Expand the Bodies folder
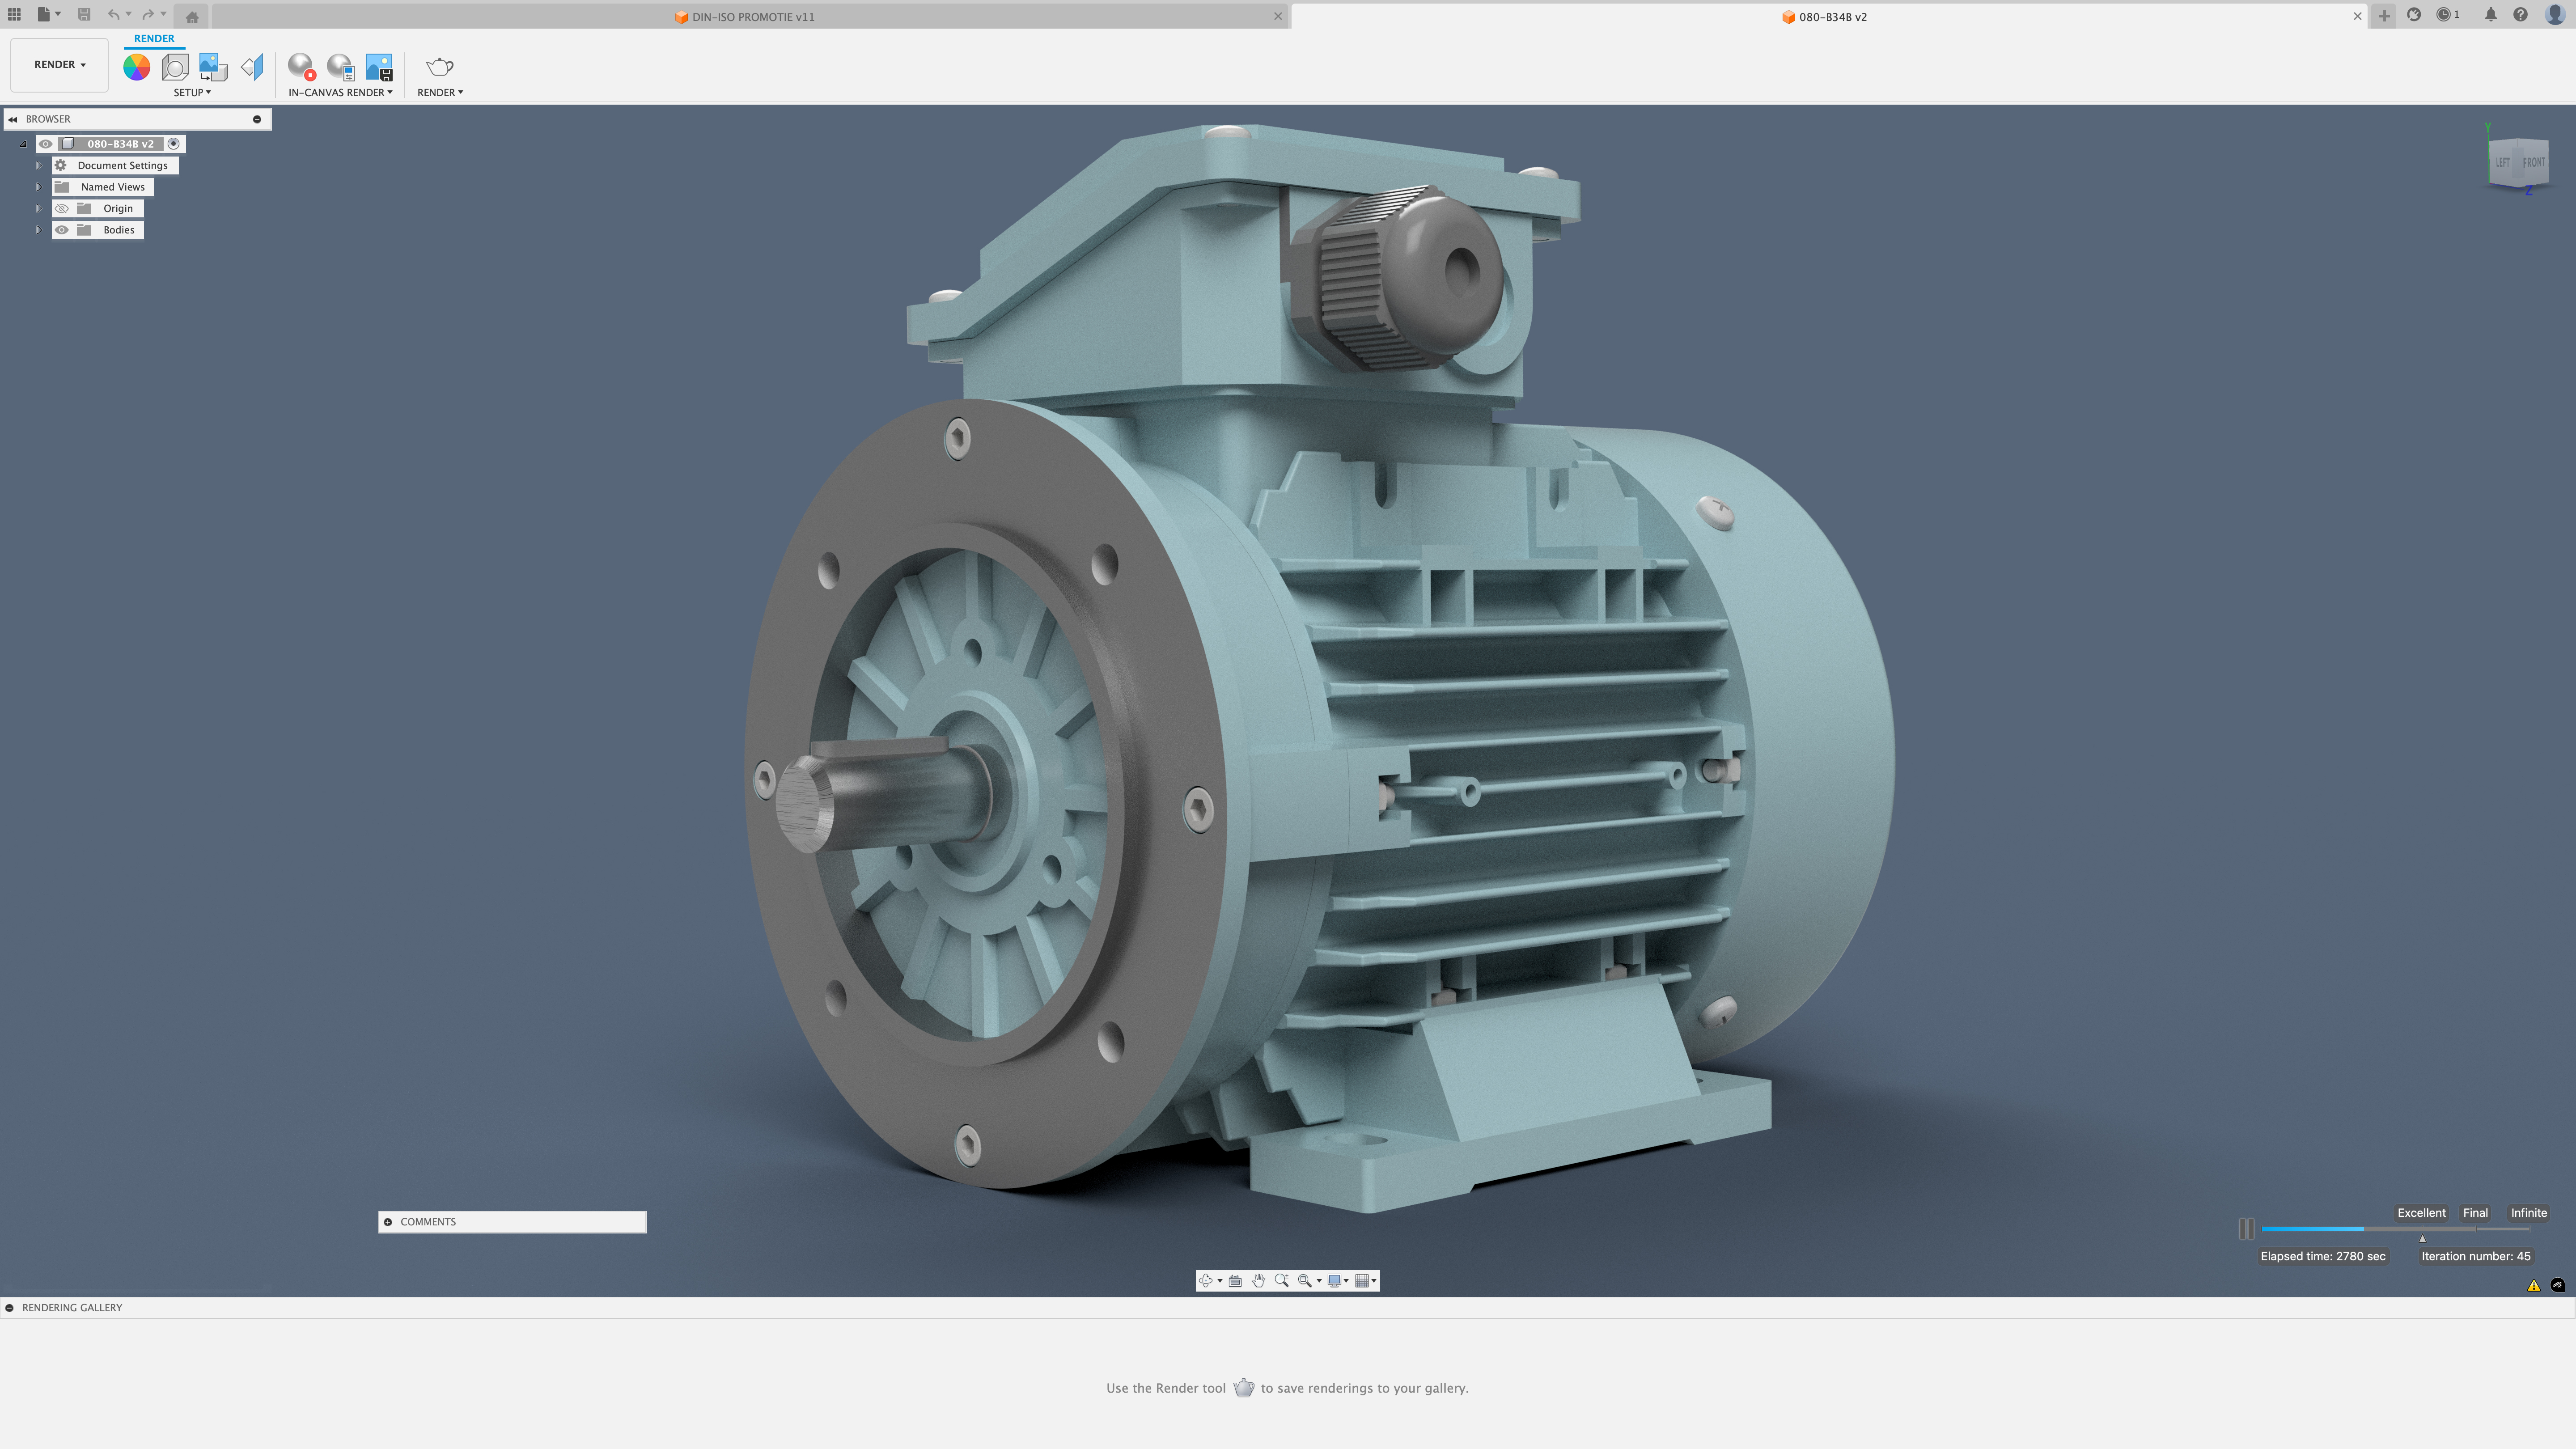The height and width of the screenshot is (1449, 2576). [x=38, y=230]
